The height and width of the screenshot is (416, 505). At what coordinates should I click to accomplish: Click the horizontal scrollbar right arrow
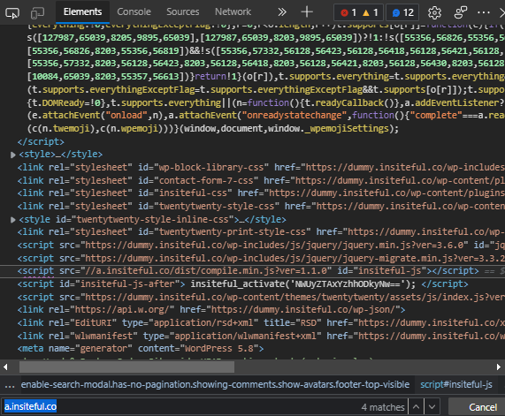pos(499,367)
